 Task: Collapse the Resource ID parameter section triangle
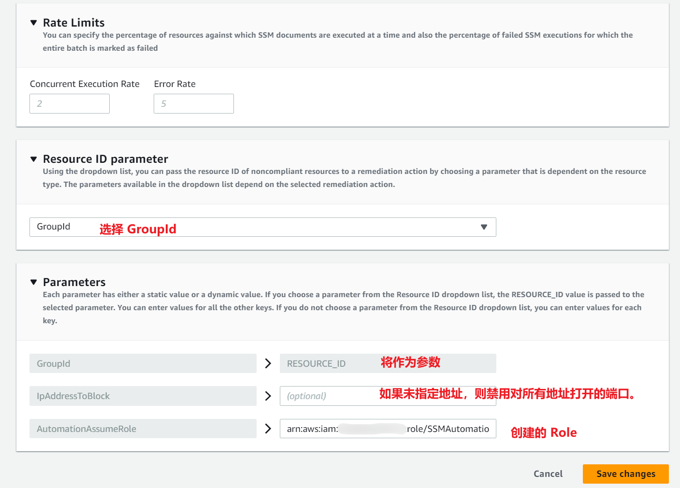[33, 159]
